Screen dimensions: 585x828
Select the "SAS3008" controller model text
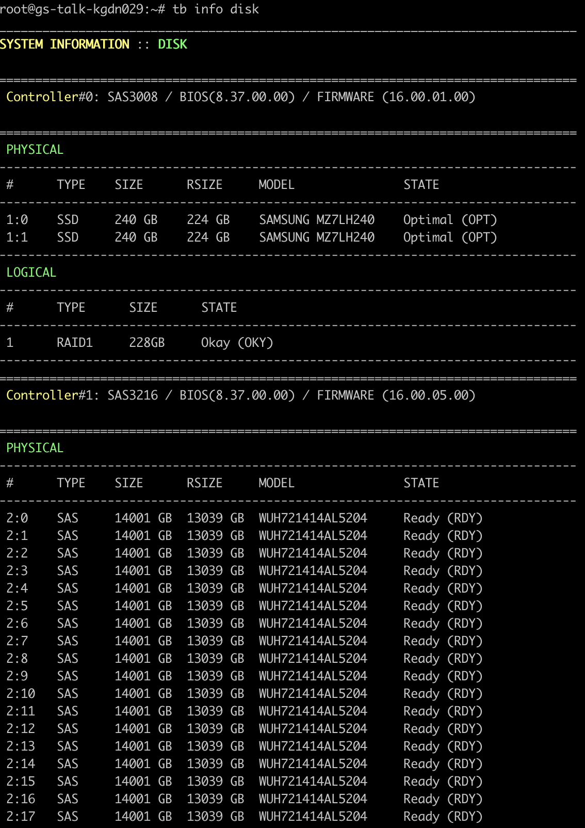(133, 97)
